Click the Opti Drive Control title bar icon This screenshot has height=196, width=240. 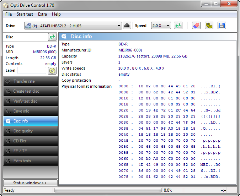tap(6, 5)
